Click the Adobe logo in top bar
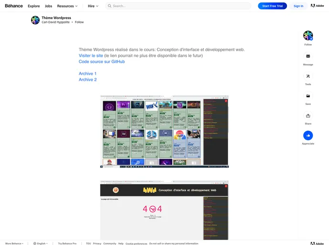Viewport: 329px width, 245px height. tap(317, 6)
